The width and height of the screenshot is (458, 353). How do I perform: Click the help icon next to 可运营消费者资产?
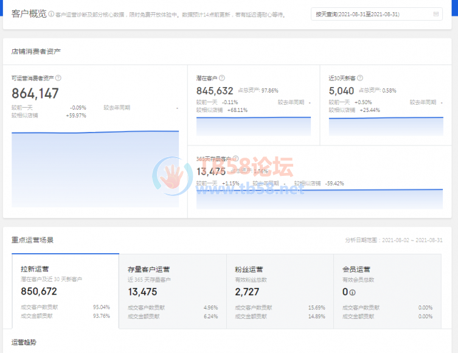pyautogui.click(x=58, y=79)
